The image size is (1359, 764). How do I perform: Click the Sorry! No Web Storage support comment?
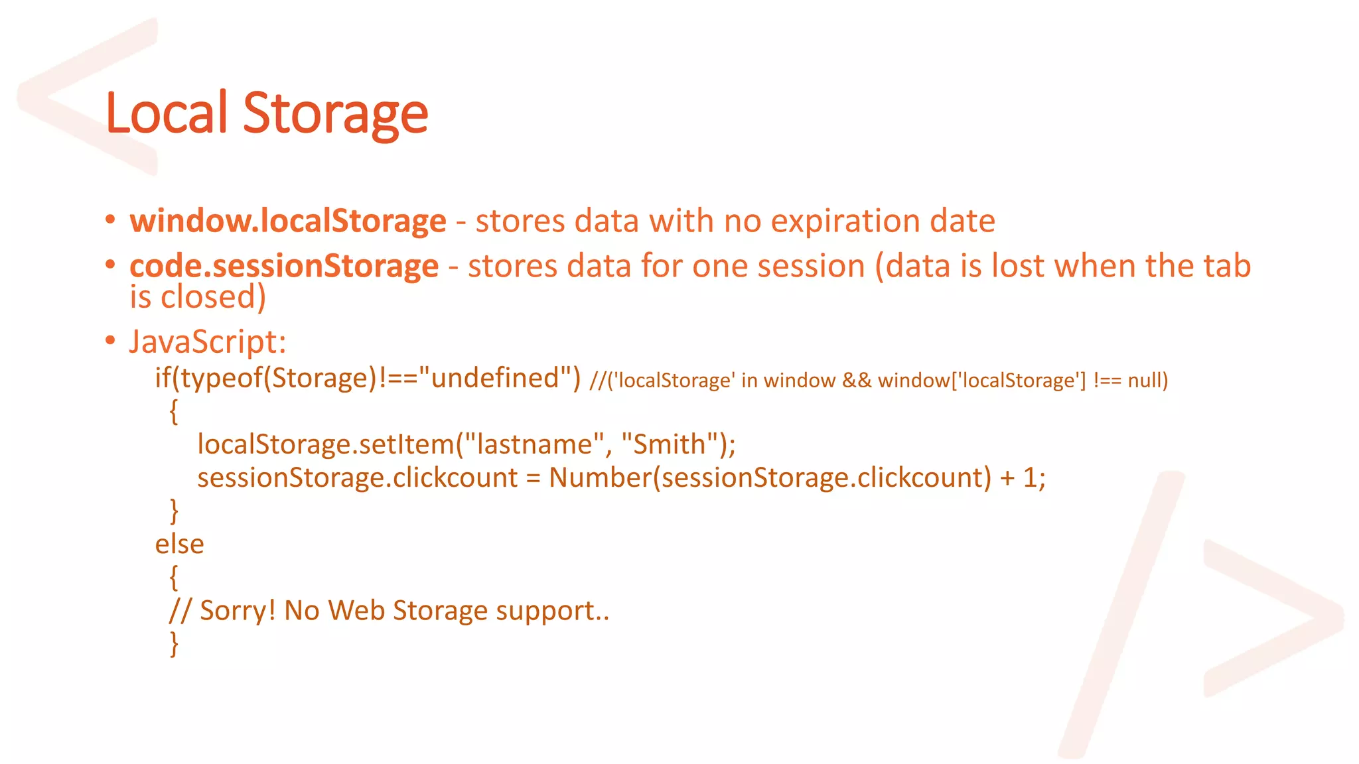(x=389, y=610)
